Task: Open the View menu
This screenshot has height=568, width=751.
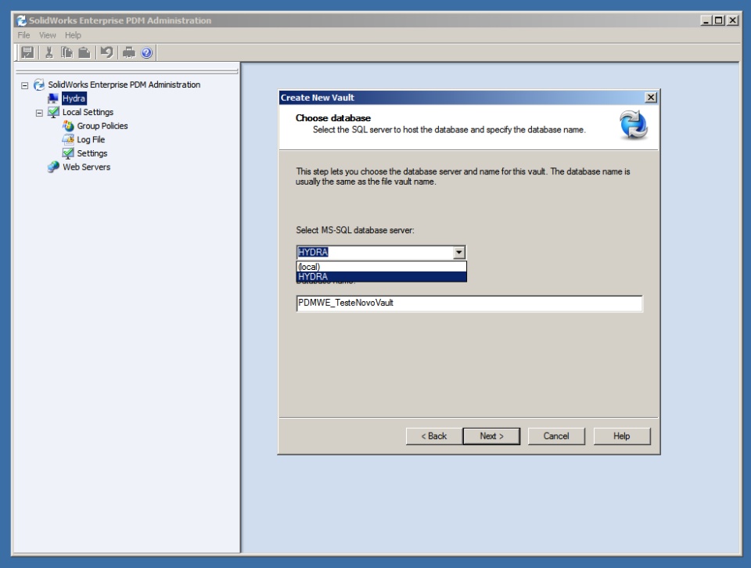Action: pyautogui.click(x=48, y=35)
